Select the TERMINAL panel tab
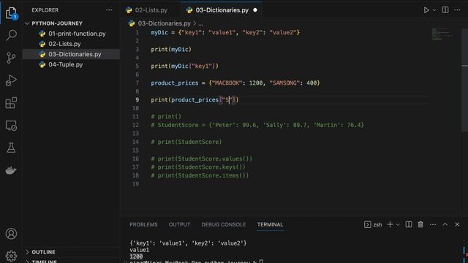Image resolution: width=468 pixels, height=263 pixels. coord(270,224)
